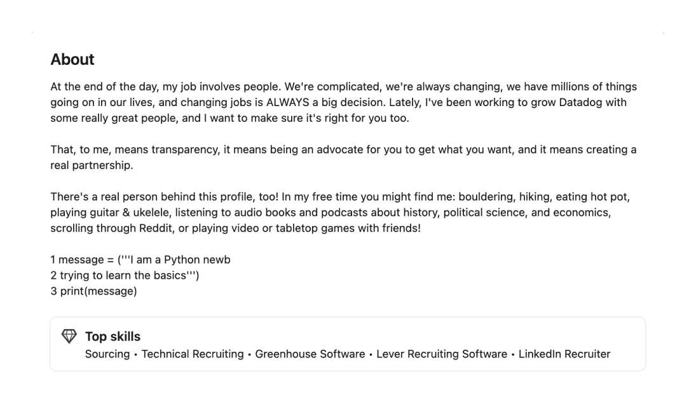Click the LinkedIn Recruiter skill
696x416 pixels.
[564, 354]
